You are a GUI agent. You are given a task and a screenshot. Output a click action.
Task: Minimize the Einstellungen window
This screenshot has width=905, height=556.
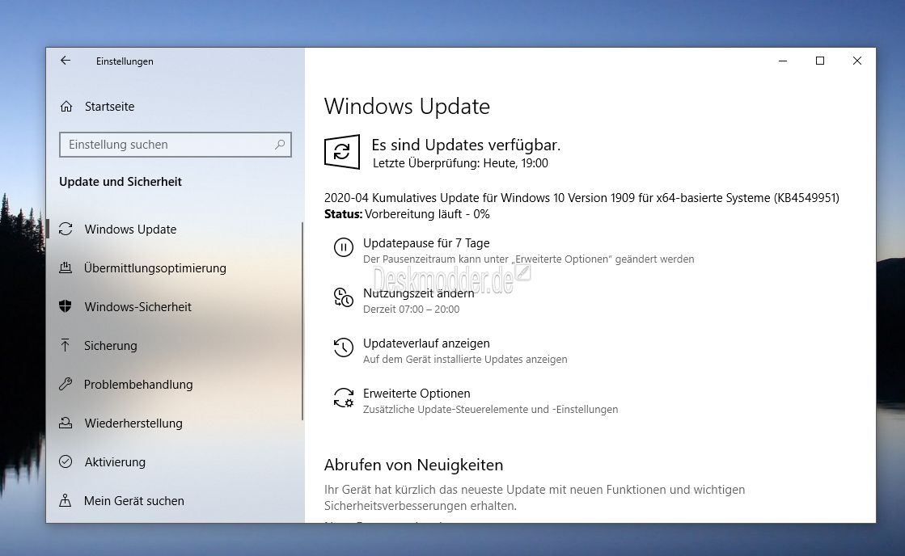click(783, 61)
